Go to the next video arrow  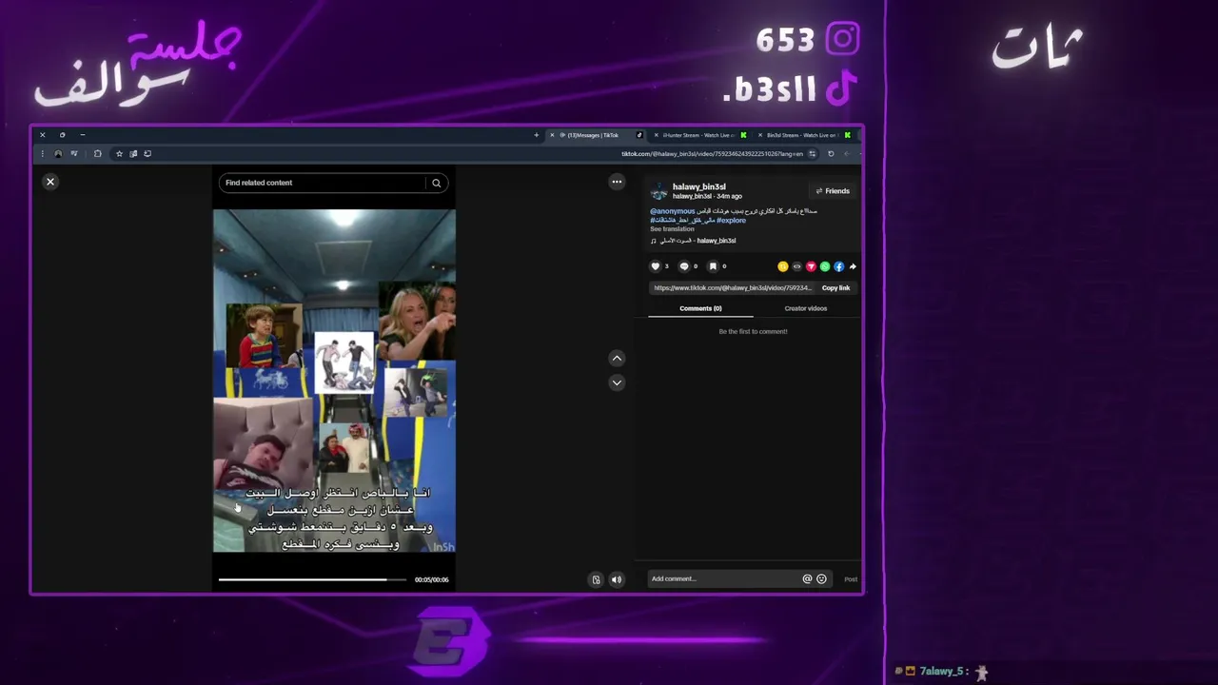617,382
